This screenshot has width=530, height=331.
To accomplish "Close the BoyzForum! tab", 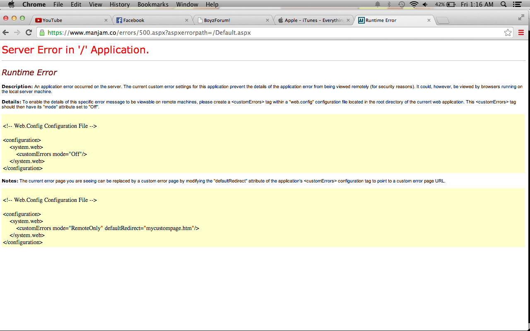I will point(267,20).
